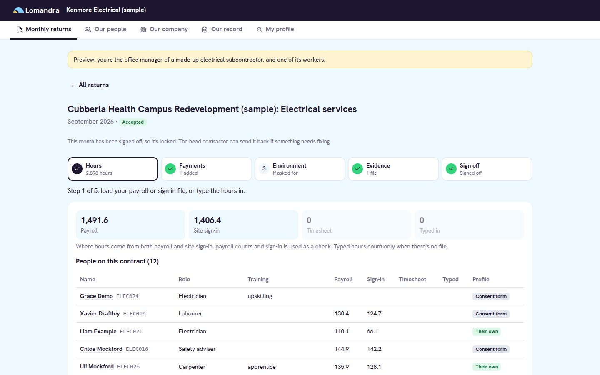Screen dimensions: 600x375
Task: Click the Evidence step green checkmark
Action: [357, 169]
